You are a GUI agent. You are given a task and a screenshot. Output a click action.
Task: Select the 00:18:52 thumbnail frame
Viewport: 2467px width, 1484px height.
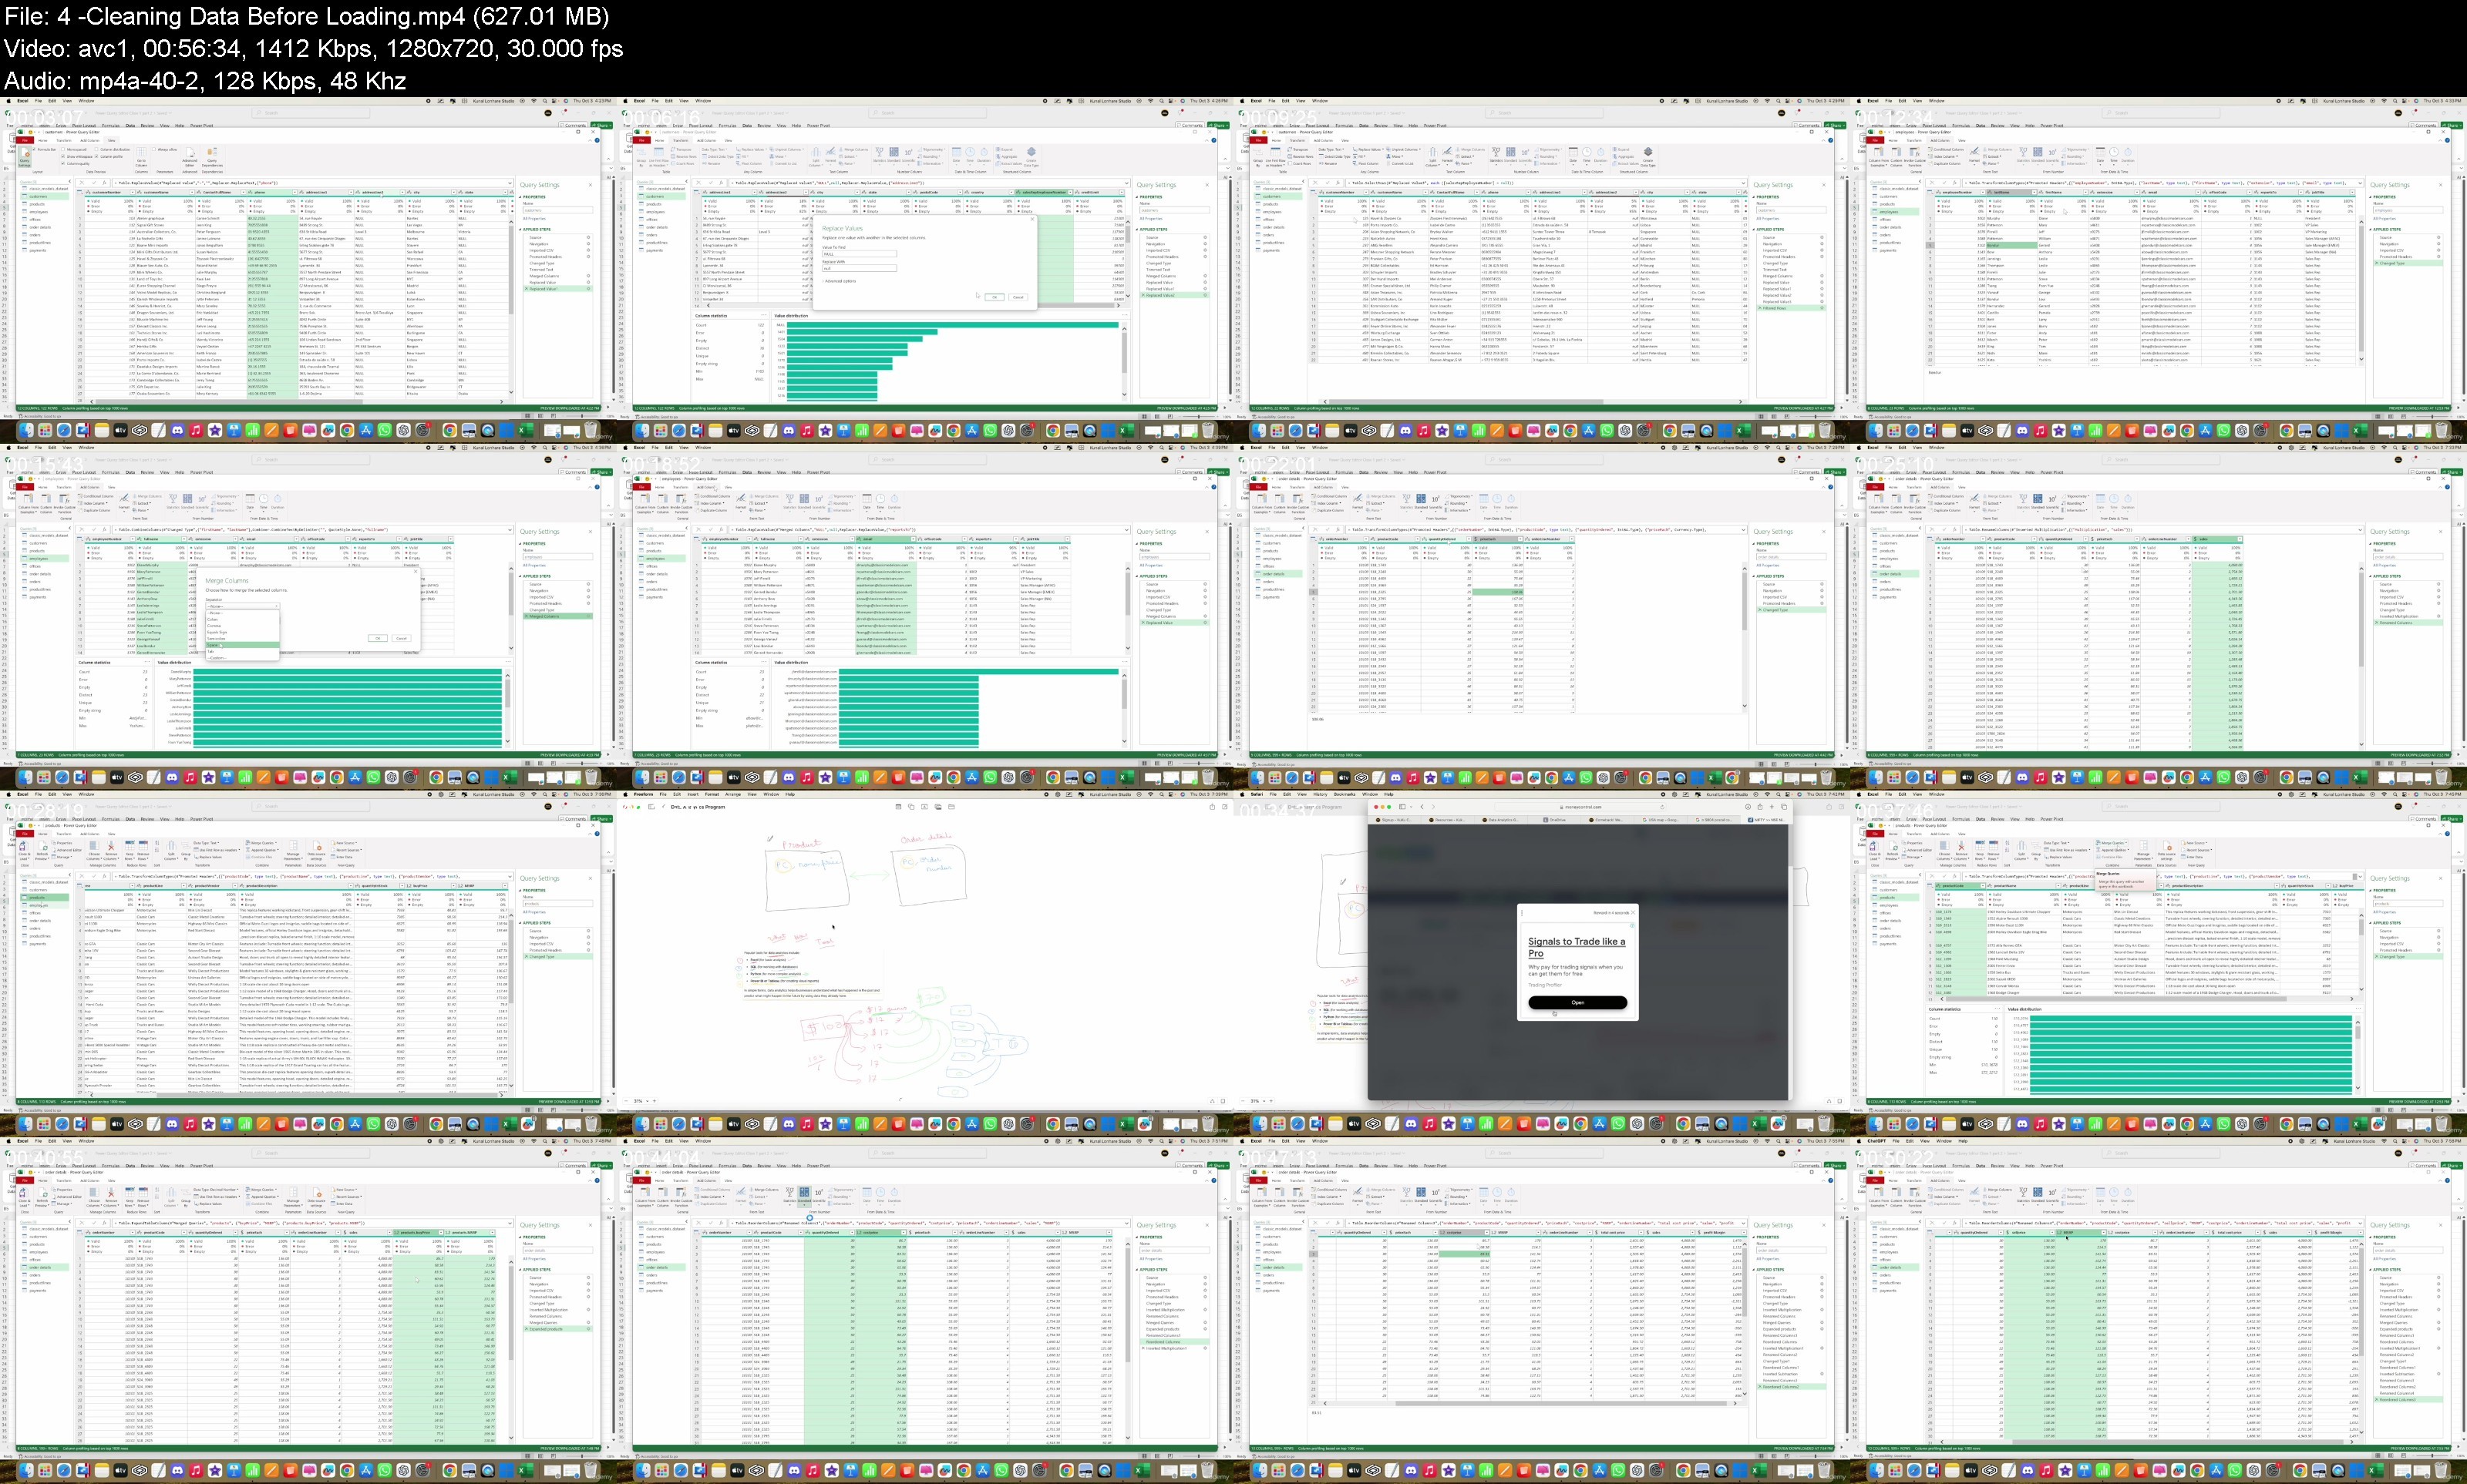pos(925,617)
